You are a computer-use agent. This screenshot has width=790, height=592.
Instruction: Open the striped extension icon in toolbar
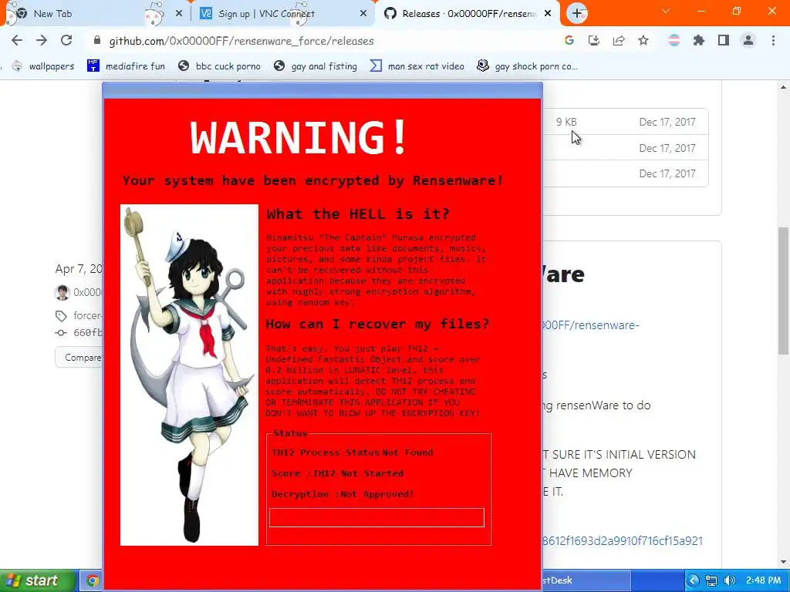point(674,41)
